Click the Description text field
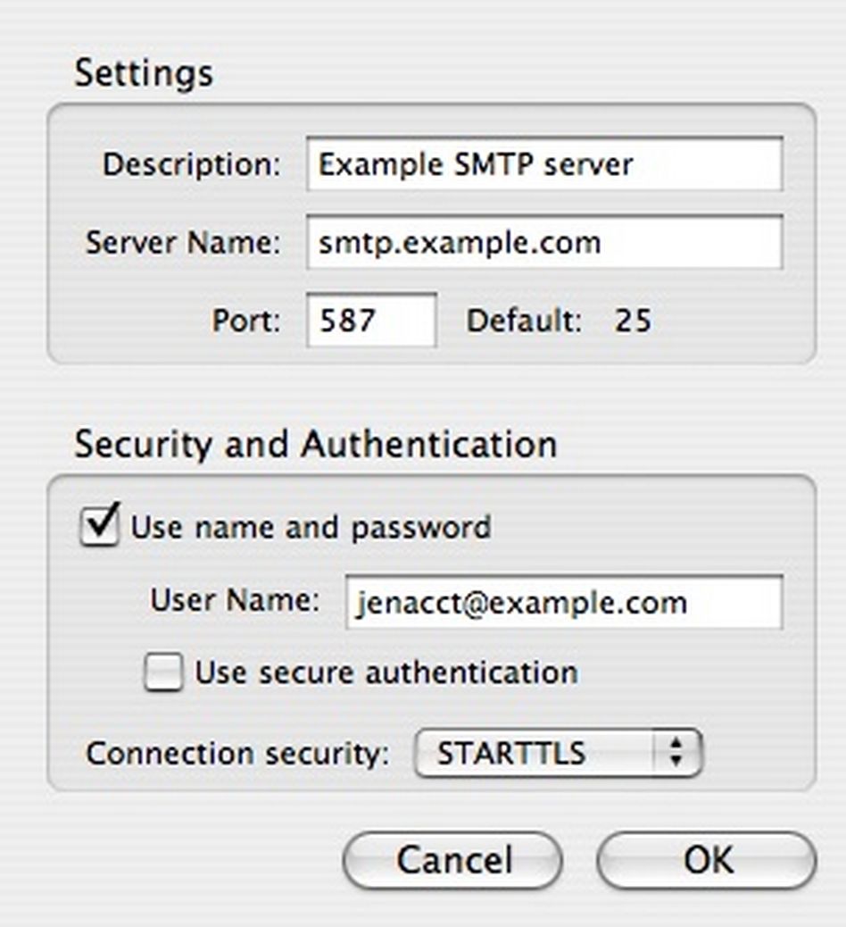Screen dimensions: 846x927 pyautogui.click(x=544, y=164)
